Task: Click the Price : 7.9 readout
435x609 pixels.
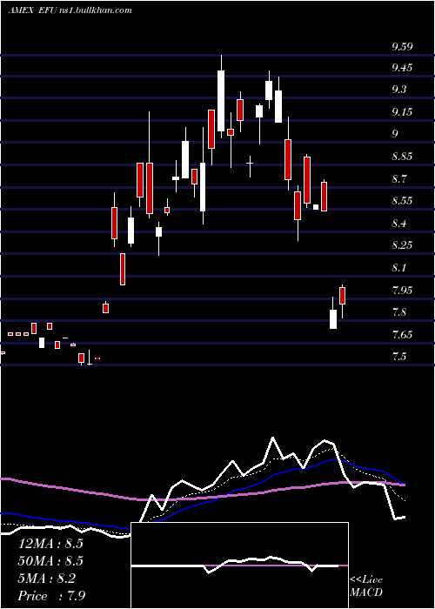Action: [x=51, y=595]
